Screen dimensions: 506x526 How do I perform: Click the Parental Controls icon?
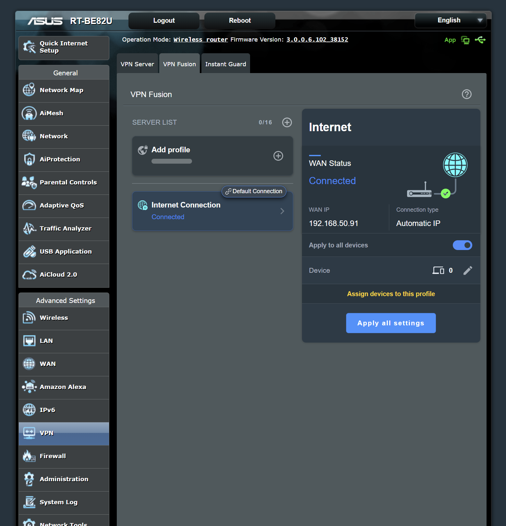(x=29, y=182)
